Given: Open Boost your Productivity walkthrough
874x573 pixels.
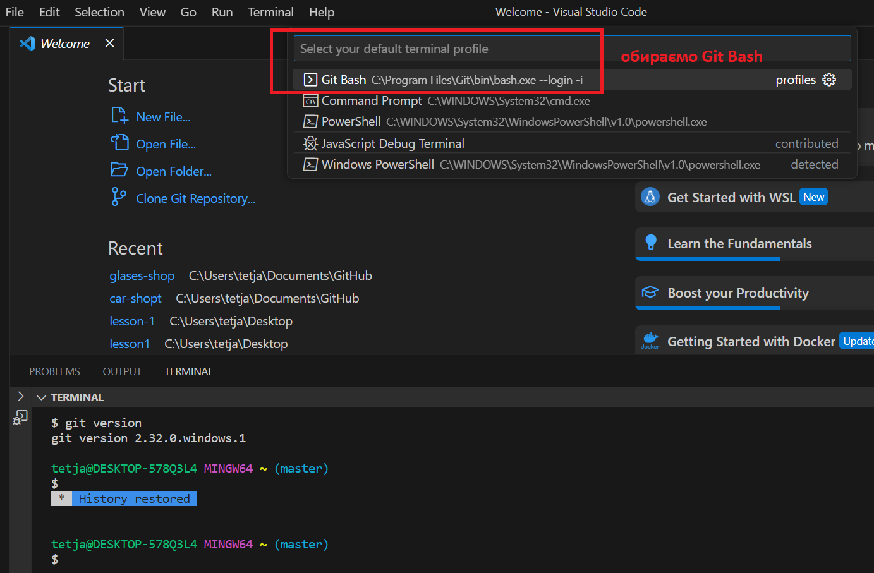Looking at the screenshot, I should click(755, 293).
